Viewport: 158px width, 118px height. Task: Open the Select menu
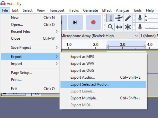click(27, 10)
